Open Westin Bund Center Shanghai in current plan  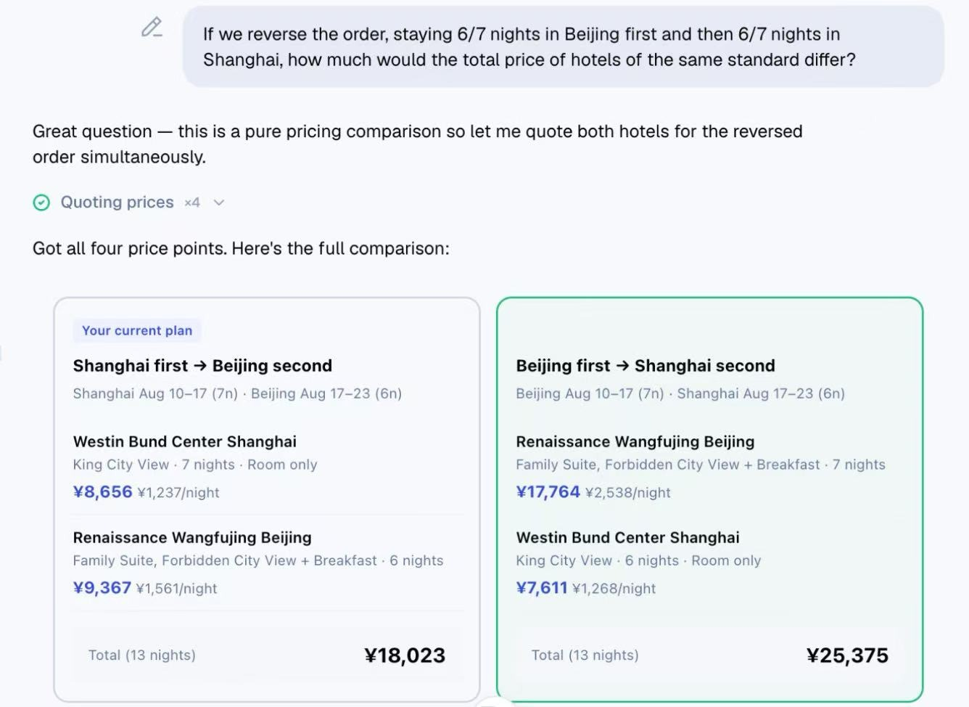click(x=185, y=441)
